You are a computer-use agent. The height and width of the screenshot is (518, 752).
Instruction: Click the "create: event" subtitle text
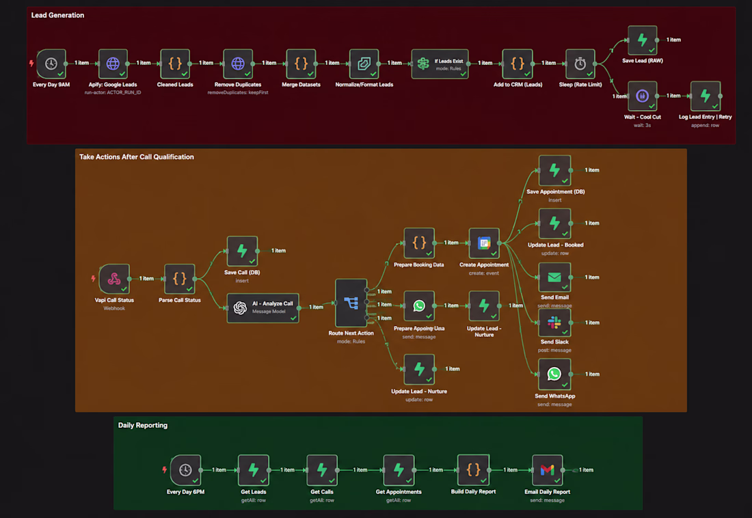[x=484, y=273]
